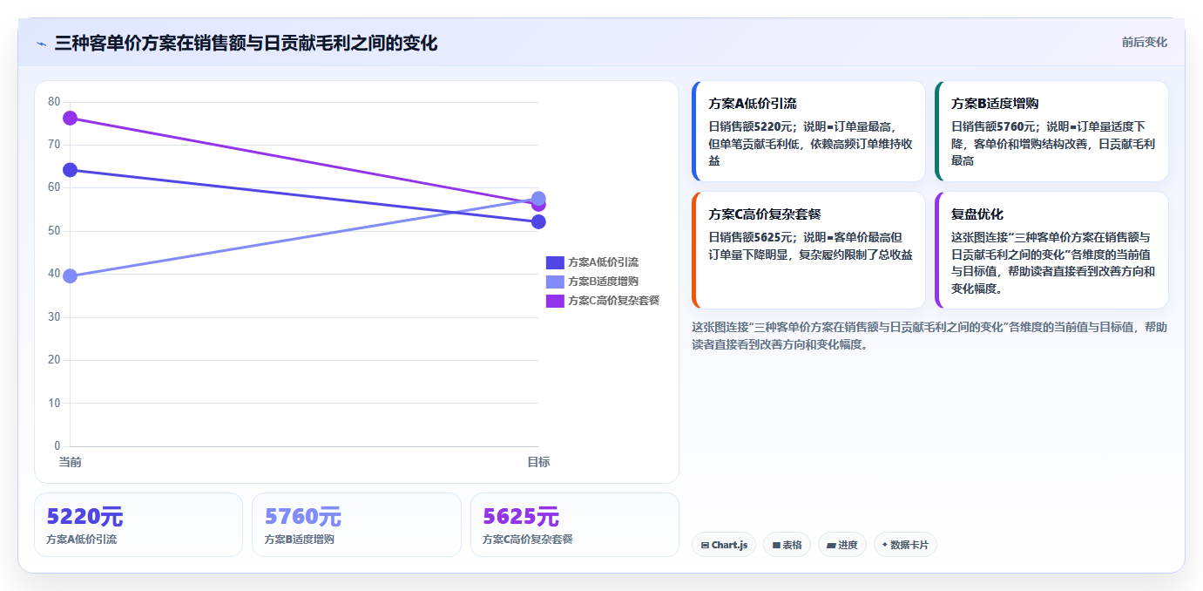This screenshot has width=1203, height=591.
Task: Click the y-axis value 80
Action: coord(54,102)
